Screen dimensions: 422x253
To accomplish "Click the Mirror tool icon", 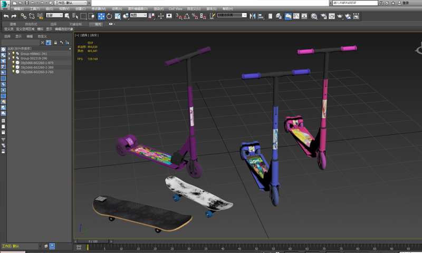I will 253,16.
